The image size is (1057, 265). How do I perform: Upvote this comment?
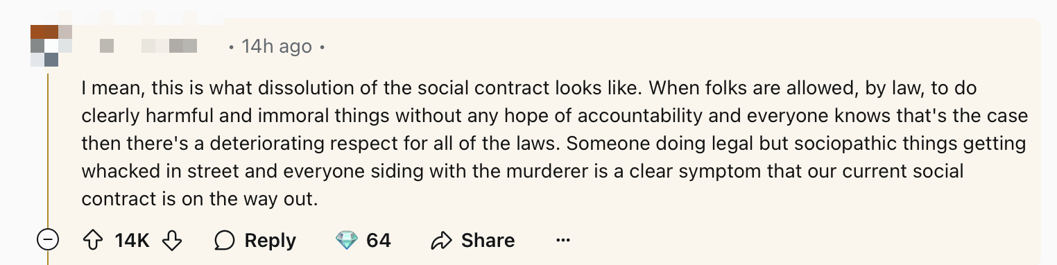tap(92, 241)
